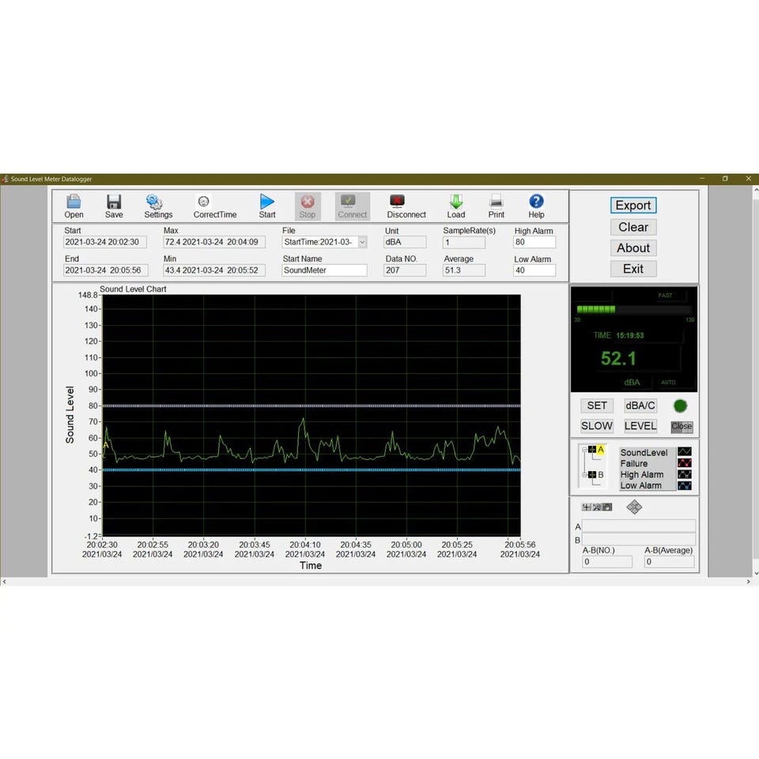Click the green status indicator light
Screen dimensions: 759x759
(x=680, y=406)
